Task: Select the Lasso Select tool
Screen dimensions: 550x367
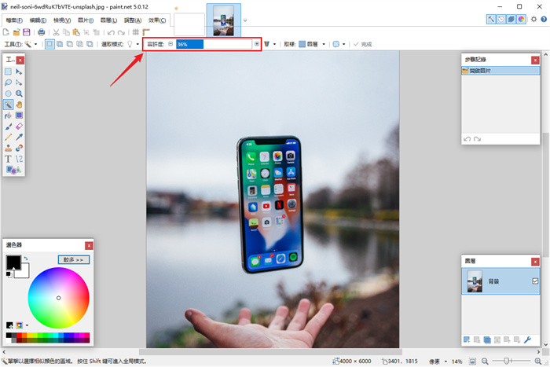Action: click(9, 82)
